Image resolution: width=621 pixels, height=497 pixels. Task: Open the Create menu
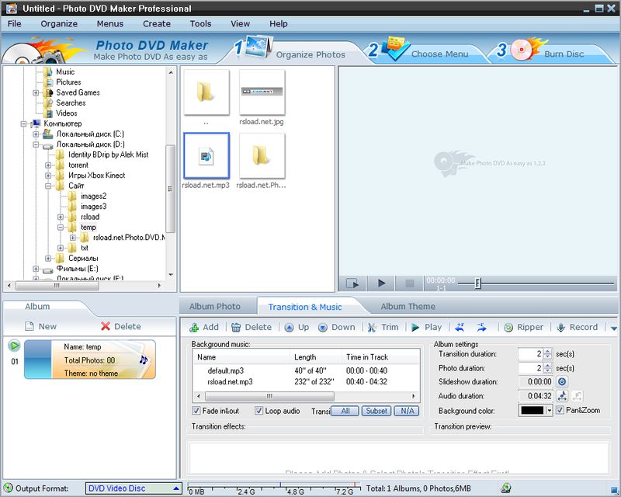[157, 24]
